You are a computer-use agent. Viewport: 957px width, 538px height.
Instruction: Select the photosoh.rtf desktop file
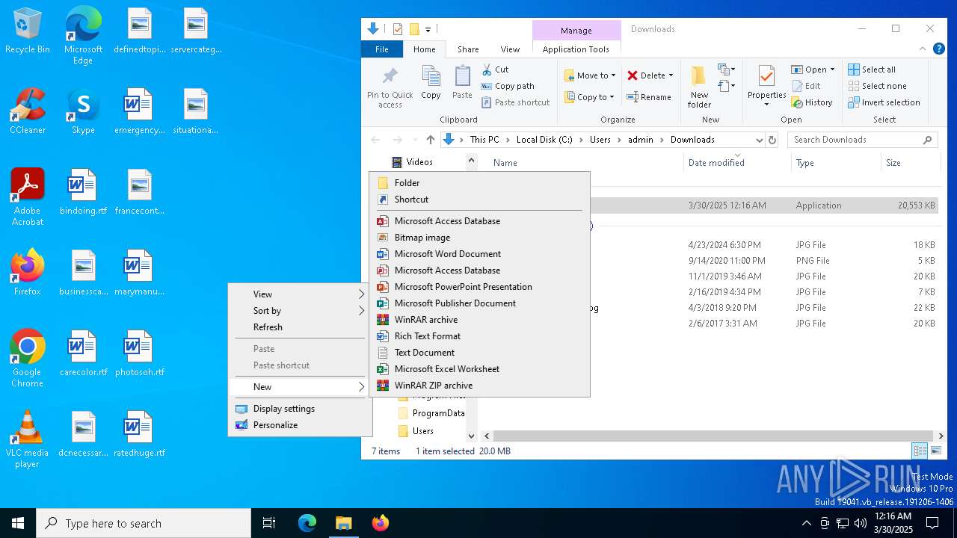(x=139, y=353)
